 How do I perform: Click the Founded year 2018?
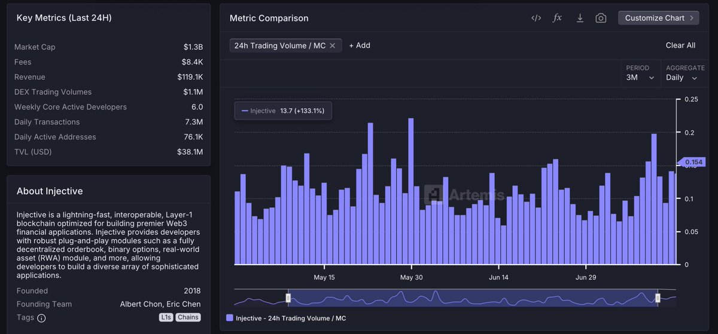[191, 291]
